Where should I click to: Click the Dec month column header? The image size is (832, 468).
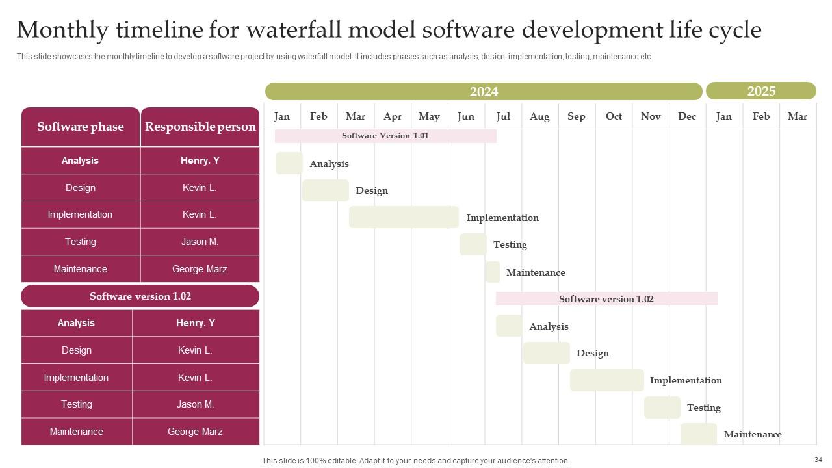click(687, 116)
